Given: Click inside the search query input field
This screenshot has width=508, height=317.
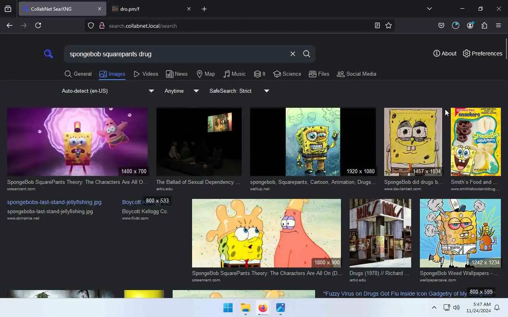Looking at the screenshot, I should pos(177,54).
